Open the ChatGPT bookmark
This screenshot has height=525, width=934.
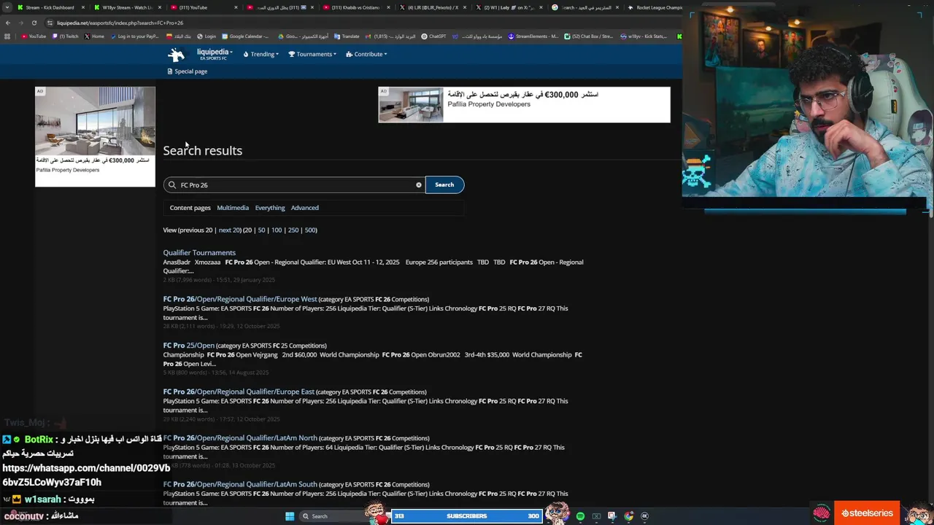(434, 36)
